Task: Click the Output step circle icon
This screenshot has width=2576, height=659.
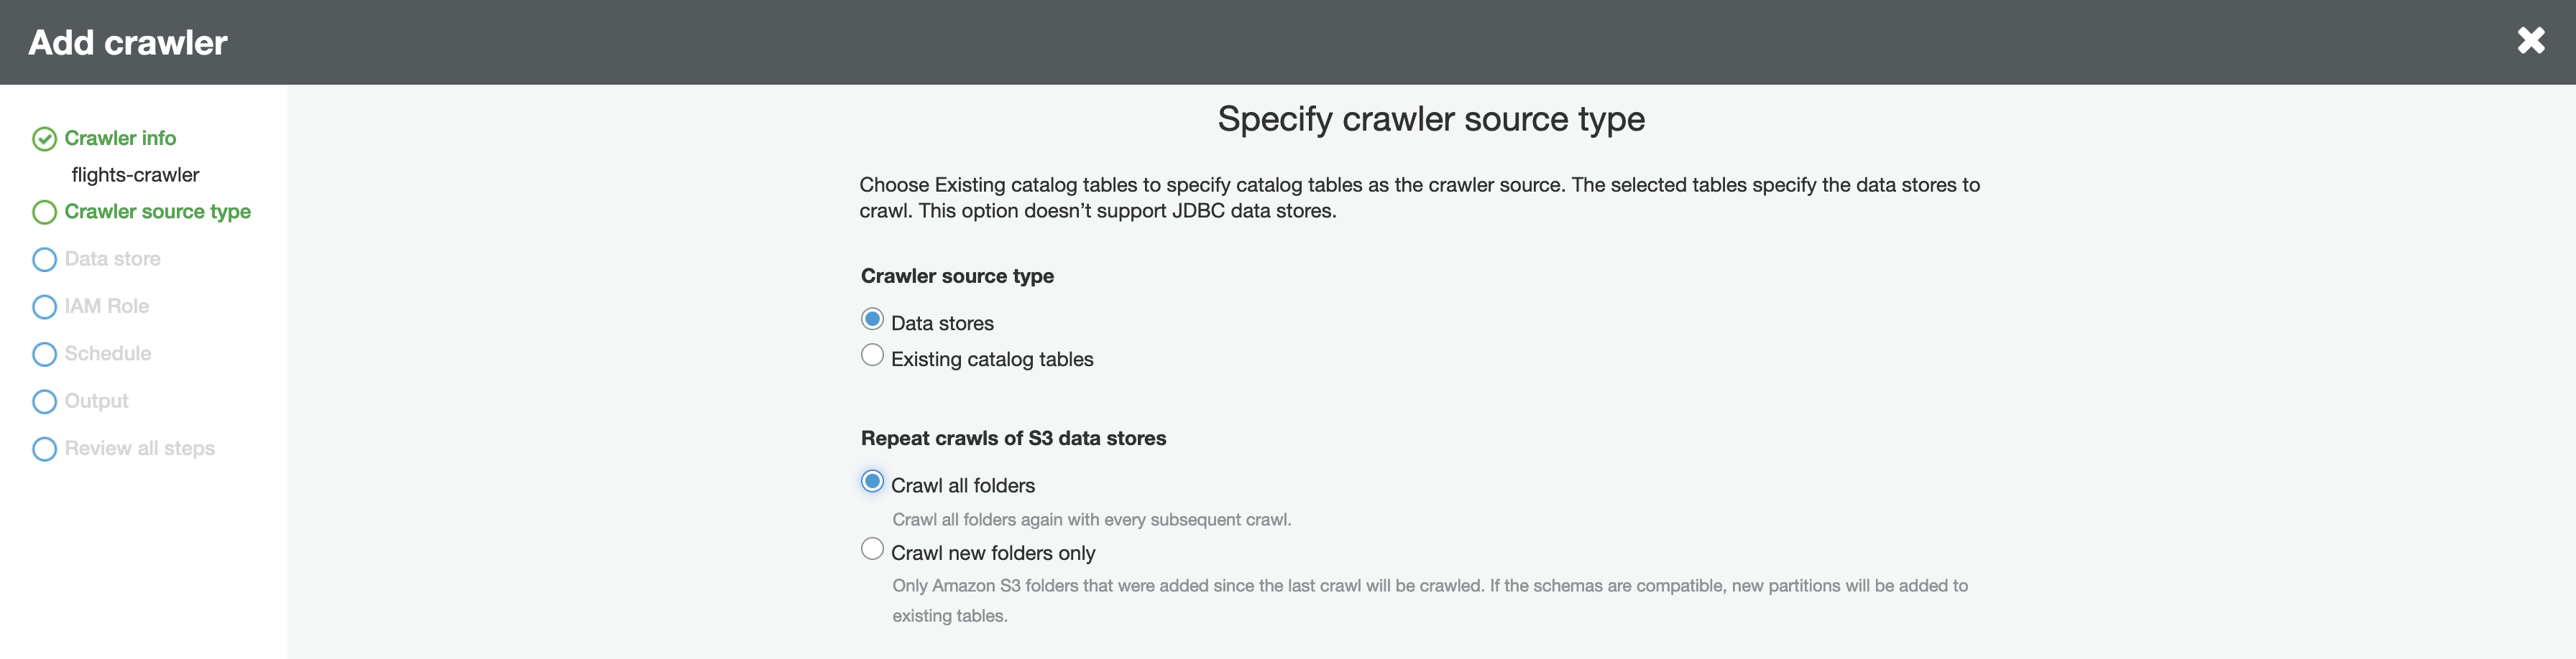Action: click(44, 401)
